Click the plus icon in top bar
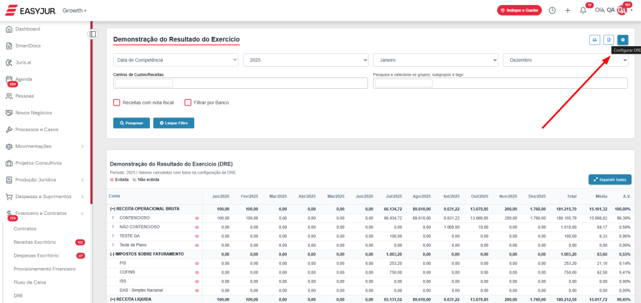This screenshot has height=303, width=641. tap(567, 10)
